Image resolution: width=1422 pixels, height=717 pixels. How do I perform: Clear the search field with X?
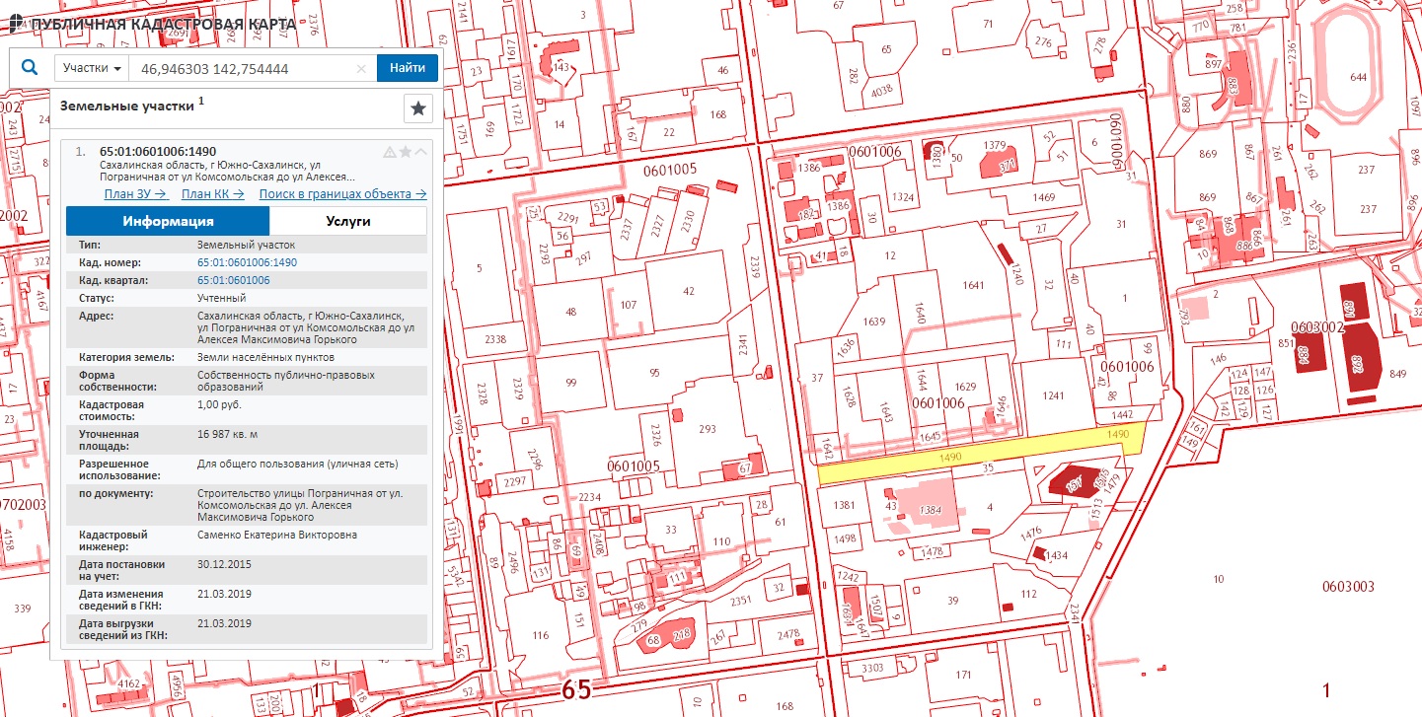pyautogui.click(x=361, y=69)
